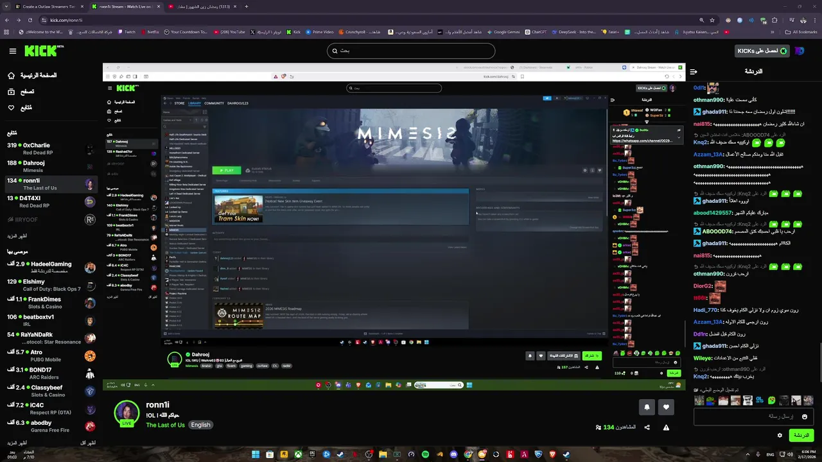Open ronn1i's live avatar
This screenshot has height=462, width=822.
127,414
